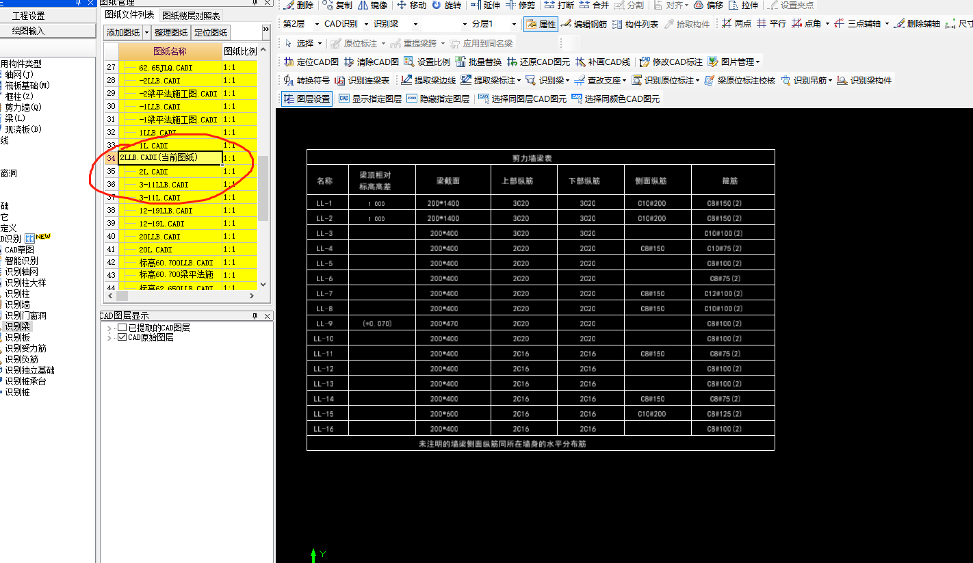The height and width of the screenshot is (563, 973).
Task: Open 构件列表 (Component list)
Action: point(635,24)
